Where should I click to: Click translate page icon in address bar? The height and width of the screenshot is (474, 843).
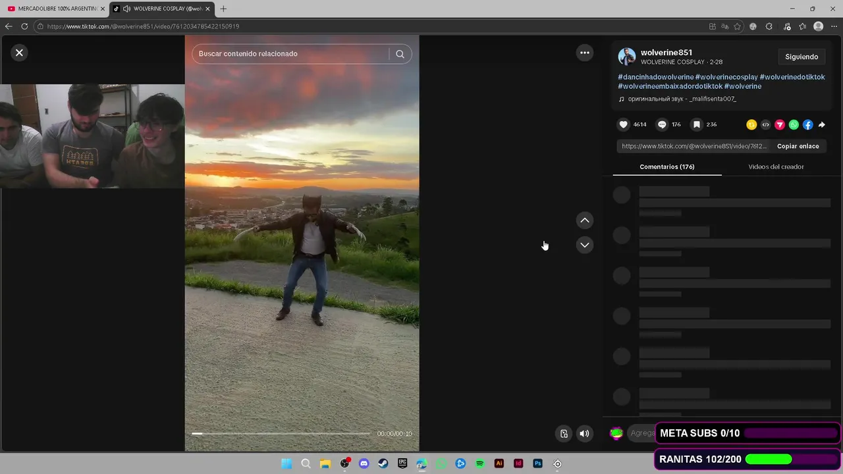click(724, 26)
